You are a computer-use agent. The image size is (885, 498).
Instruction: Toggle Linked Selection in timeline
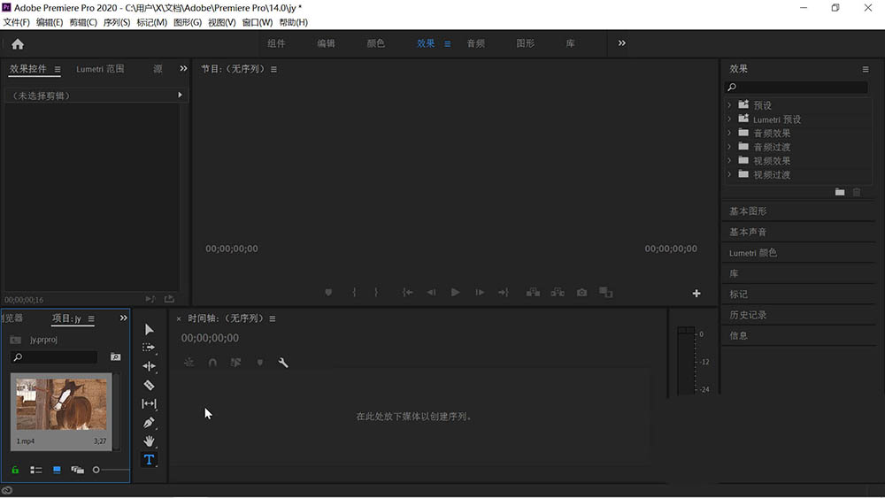pos(236,363)
